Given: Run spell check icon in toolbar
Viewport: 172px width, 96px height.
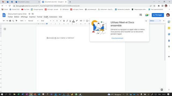Looking at the screenshot, I should pyautogui.click(x=13, y=21).
